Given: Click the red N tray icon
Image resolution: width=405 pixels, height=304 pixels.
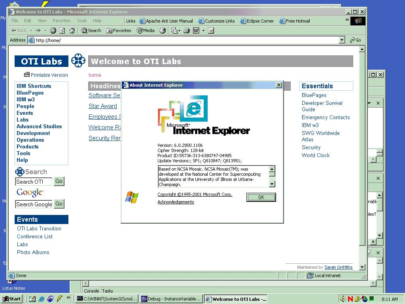Looking at the screenshot, I should (x=350, y=299).
